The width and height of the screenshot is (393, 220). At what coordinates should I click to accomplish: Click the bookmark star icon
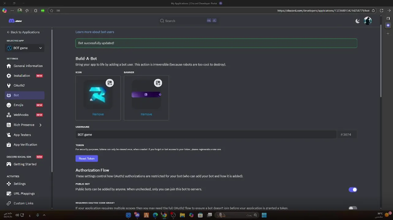coord(51,10)
